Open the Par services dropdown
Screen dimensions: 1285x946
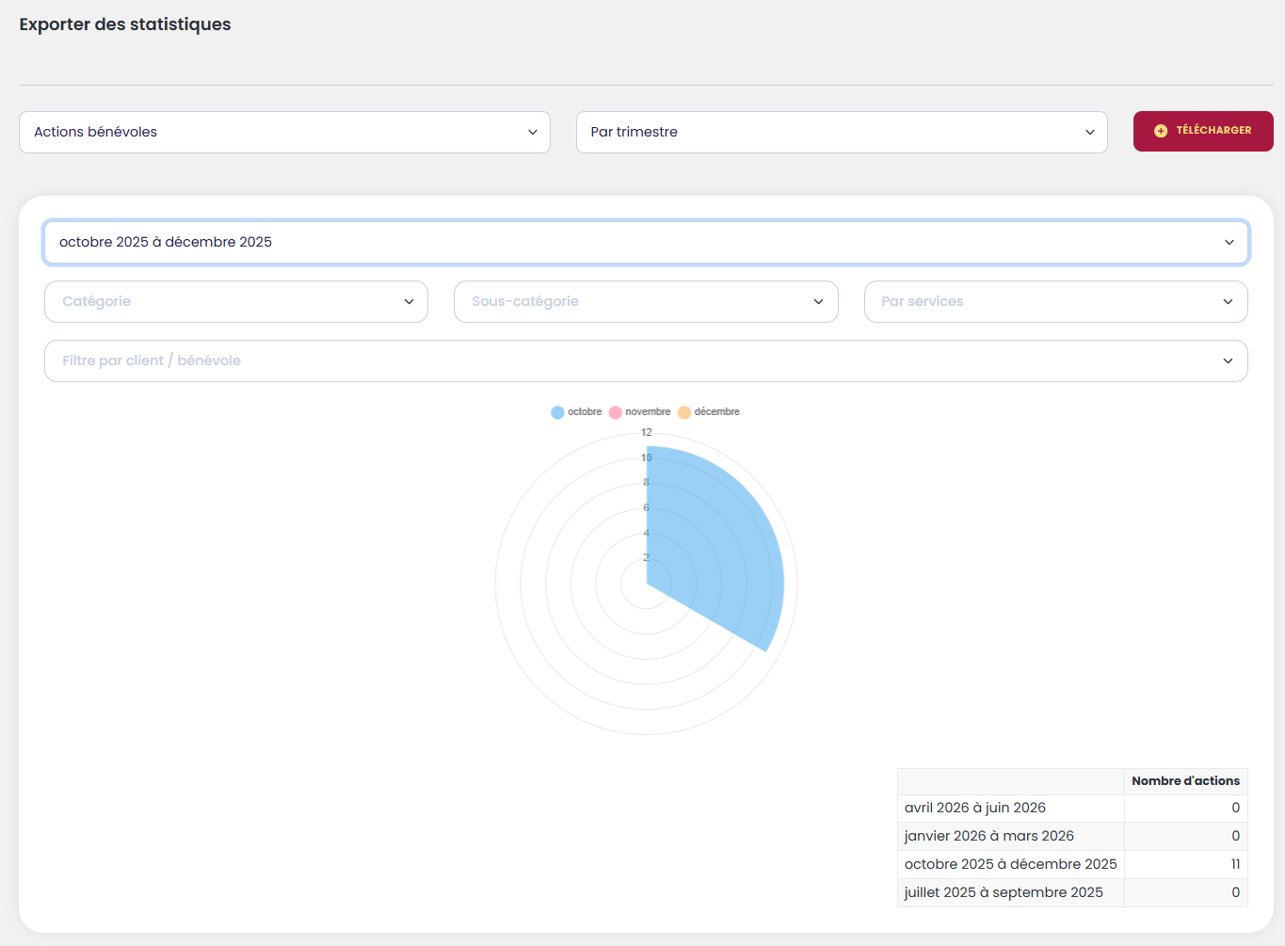click(1055, 302)
